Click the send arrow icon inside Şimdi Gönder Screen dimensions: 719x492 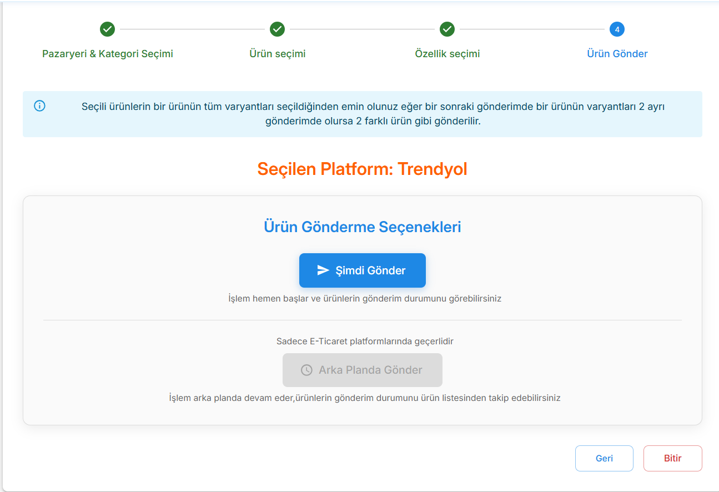click(x=324, y=270)
